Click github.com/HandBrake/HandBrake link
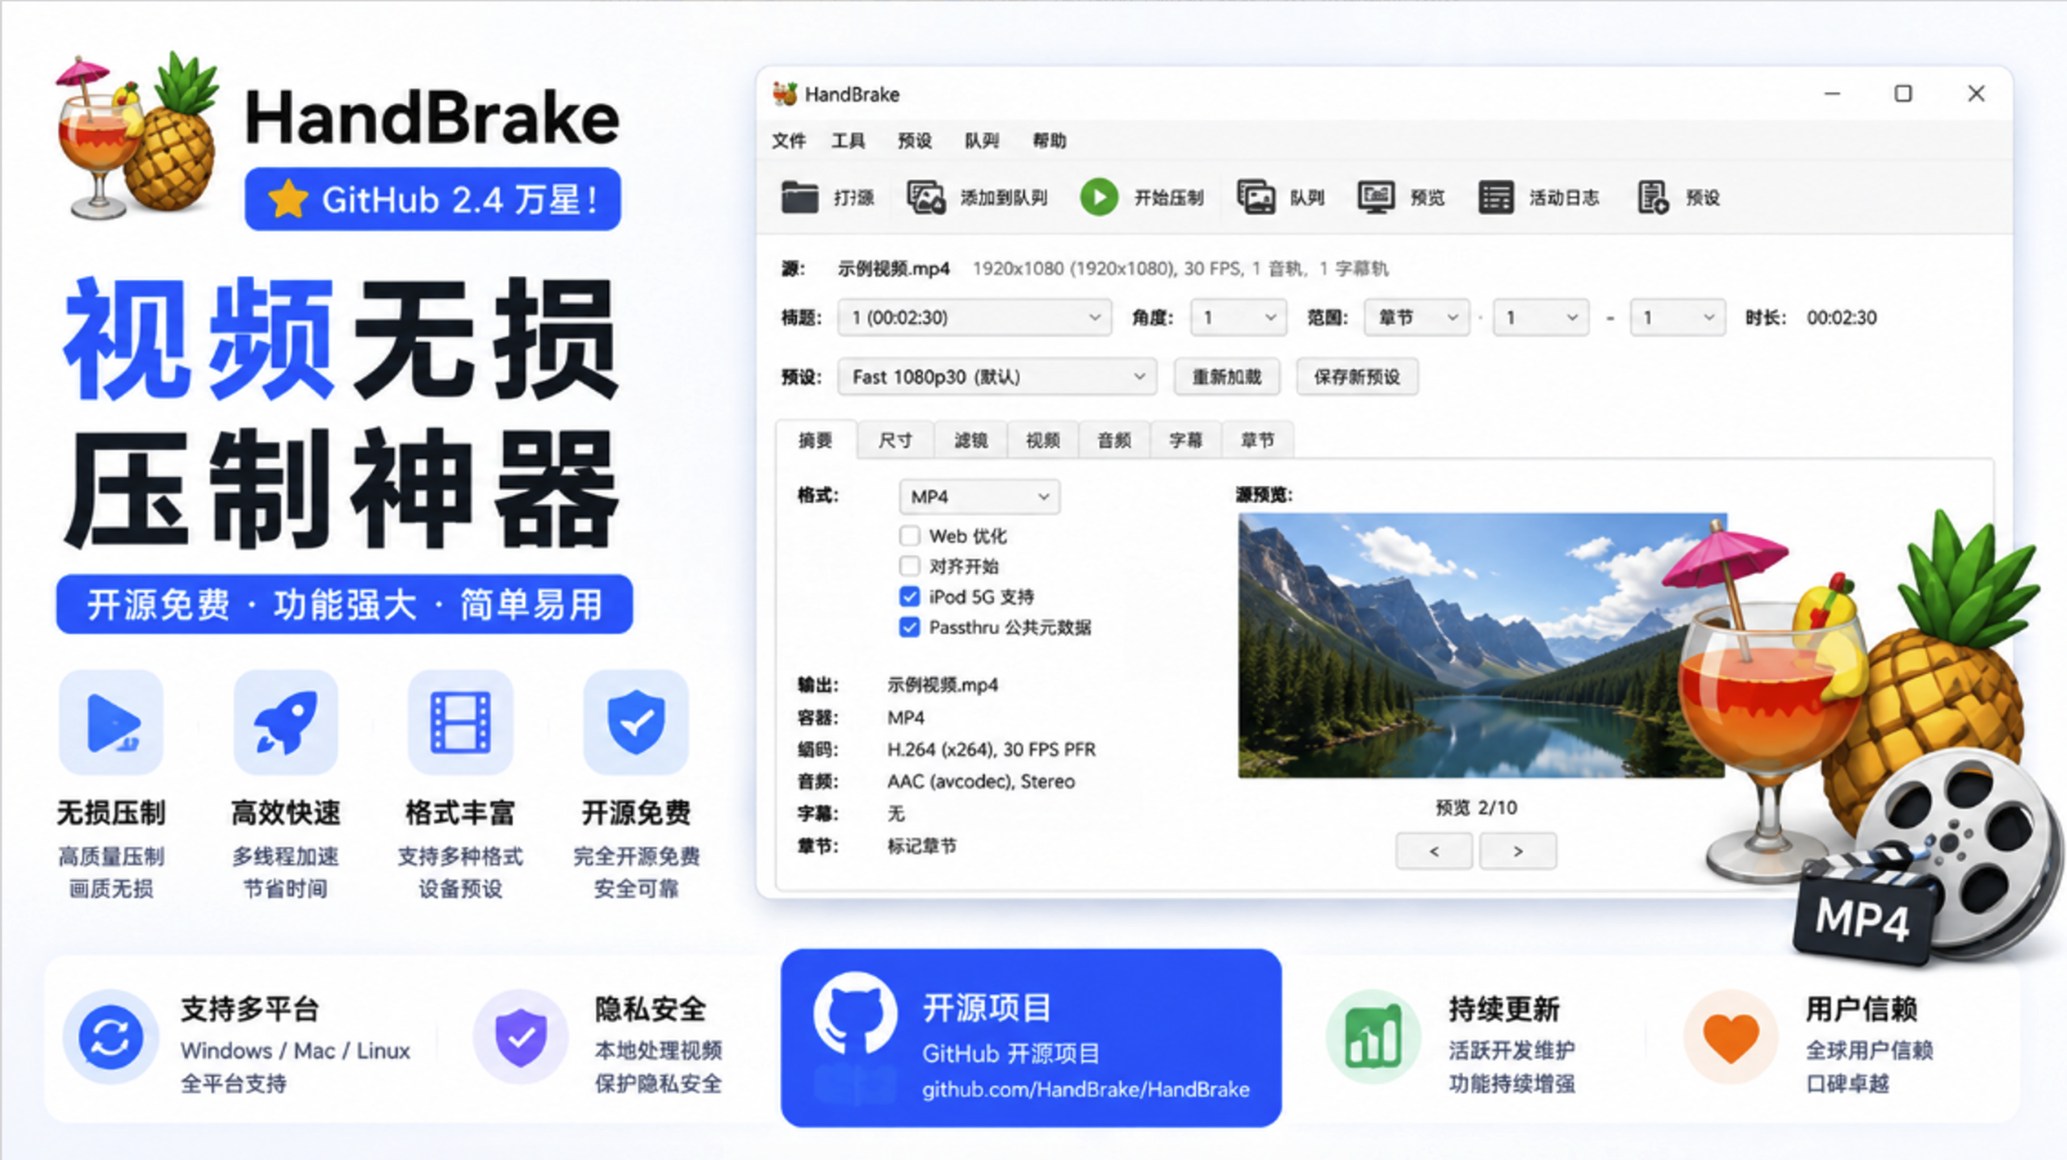The height and width of the screenshot is (1160, 2067). point(1086,1090)
